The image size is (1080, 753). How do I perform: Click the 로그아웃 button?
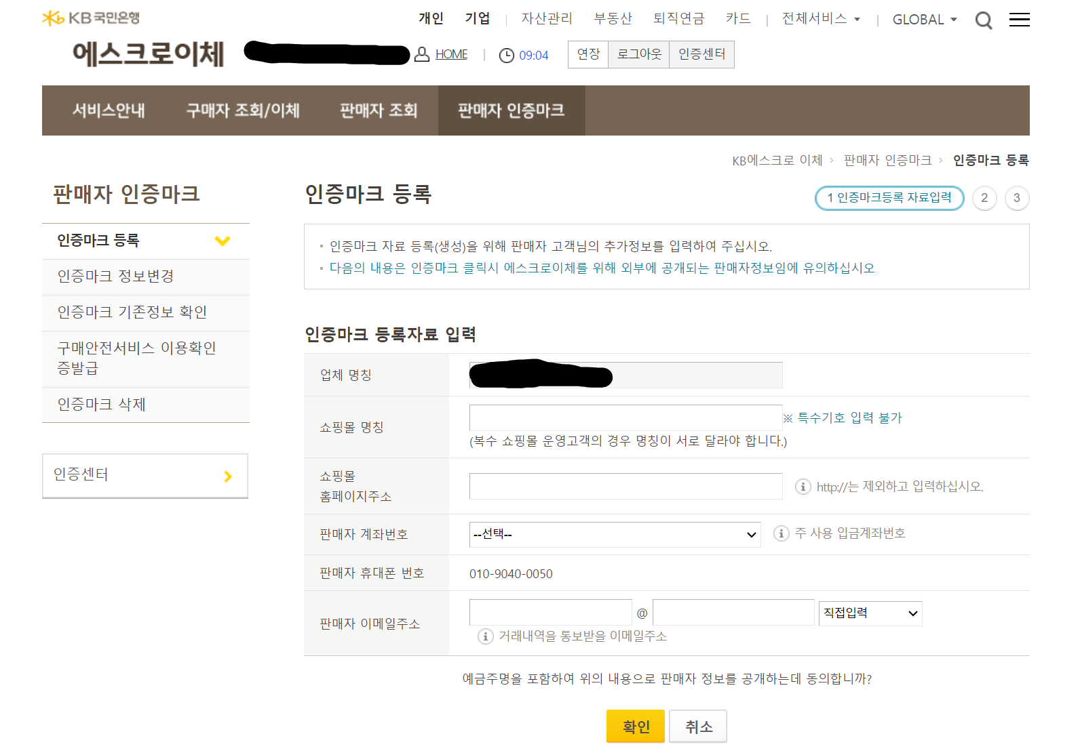coord(639,54)
